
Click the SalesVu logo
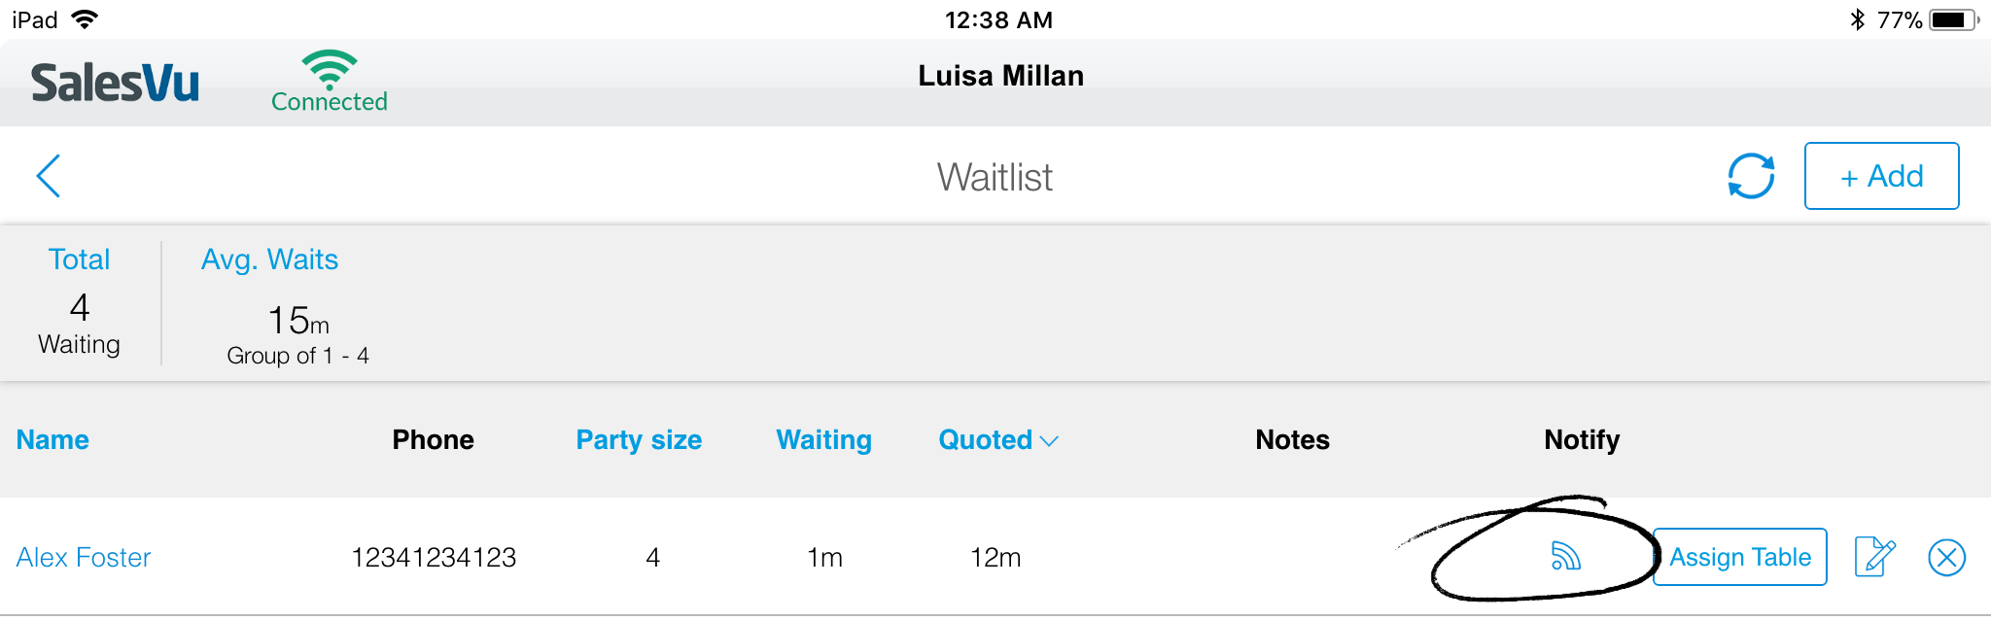115,83
